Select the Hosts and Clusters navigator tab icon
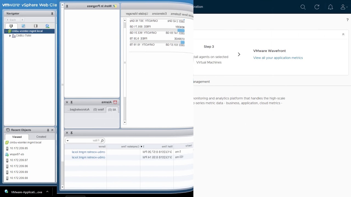The height and width of the screenshot is (197, 351). click(11, 26)
